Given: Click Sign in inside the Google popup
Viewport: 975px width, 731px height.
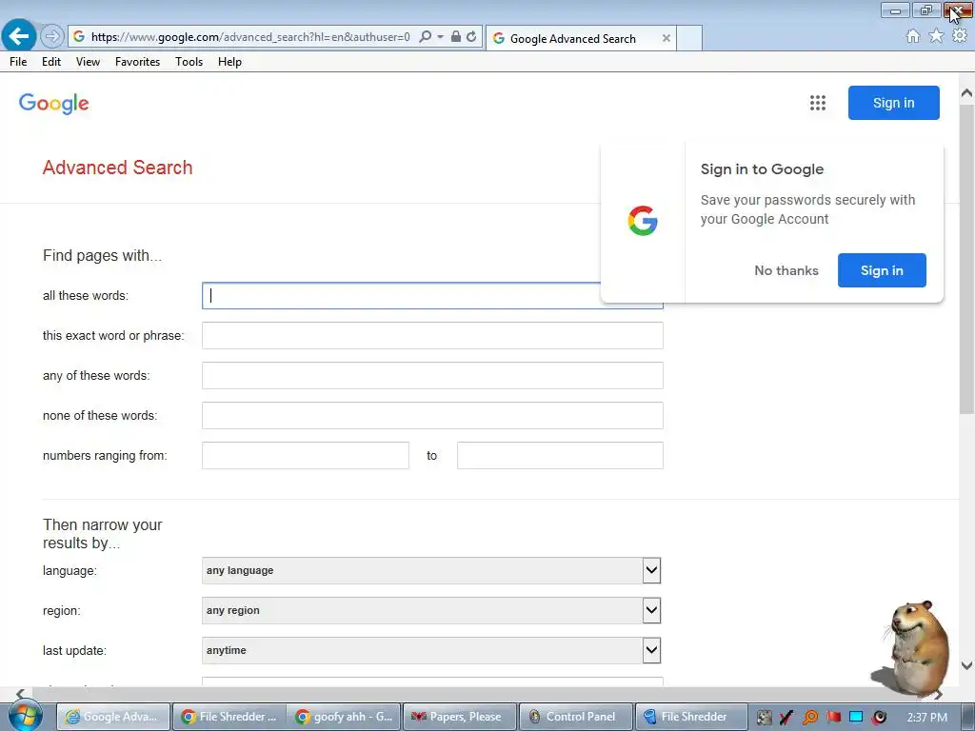Looking at the screenshot, I should [882, 270].
